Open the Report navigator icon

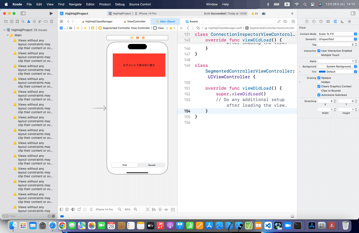[51, 22]
